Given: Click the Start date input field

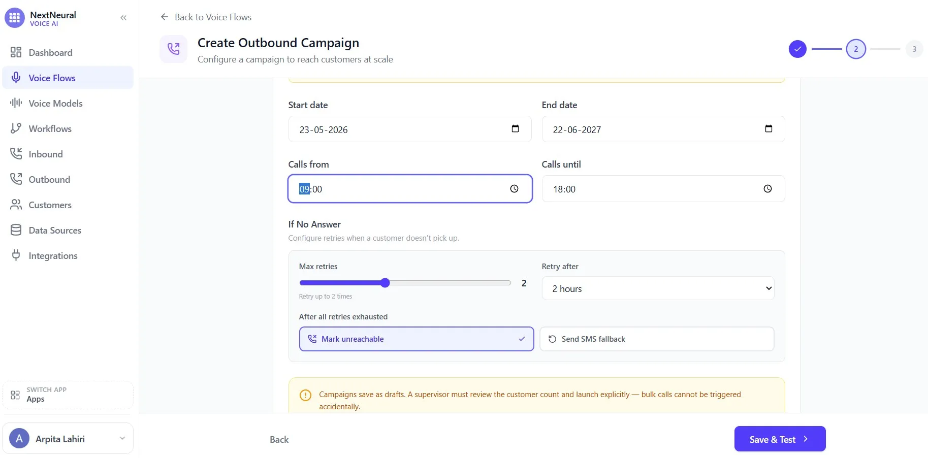Looking at the screenshot, I should pos(410,129).
